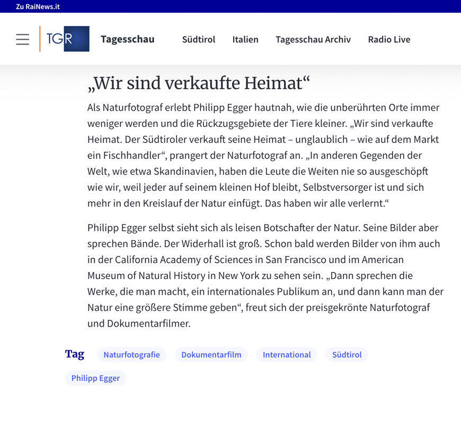The image size is (461, 424).
Task: Open navigation via the three-line icon
Action: tap(22, 39)
